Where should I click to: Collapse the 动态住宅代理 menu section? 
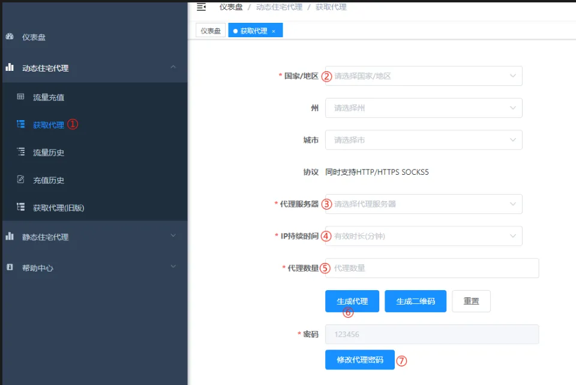pyautogui.click(x=173, y=68)
